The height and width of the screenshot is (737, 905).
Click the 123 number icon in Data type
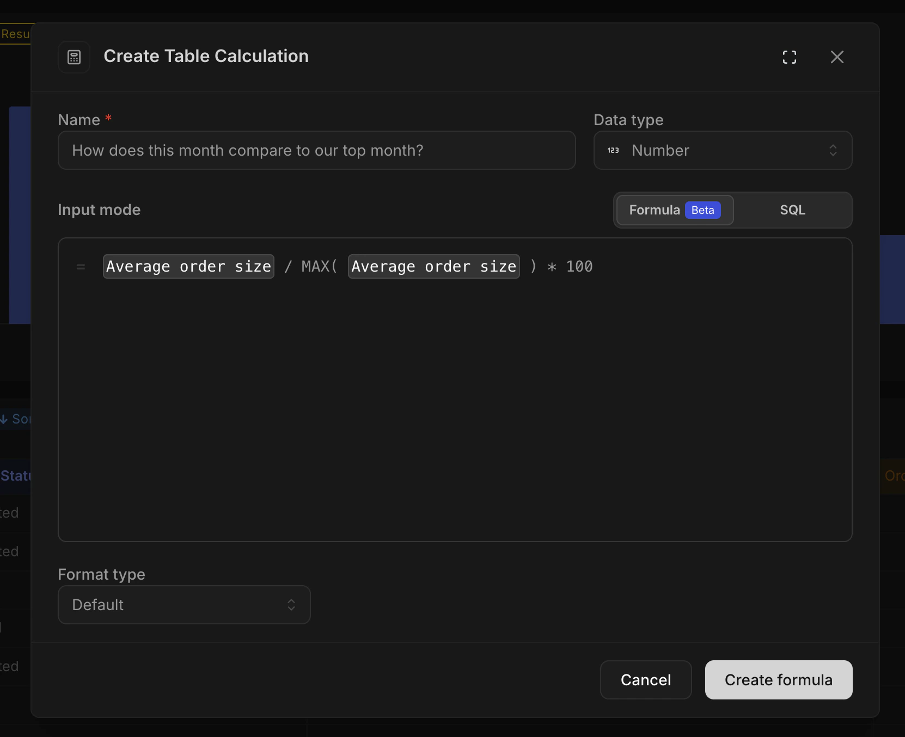point(613,150)
